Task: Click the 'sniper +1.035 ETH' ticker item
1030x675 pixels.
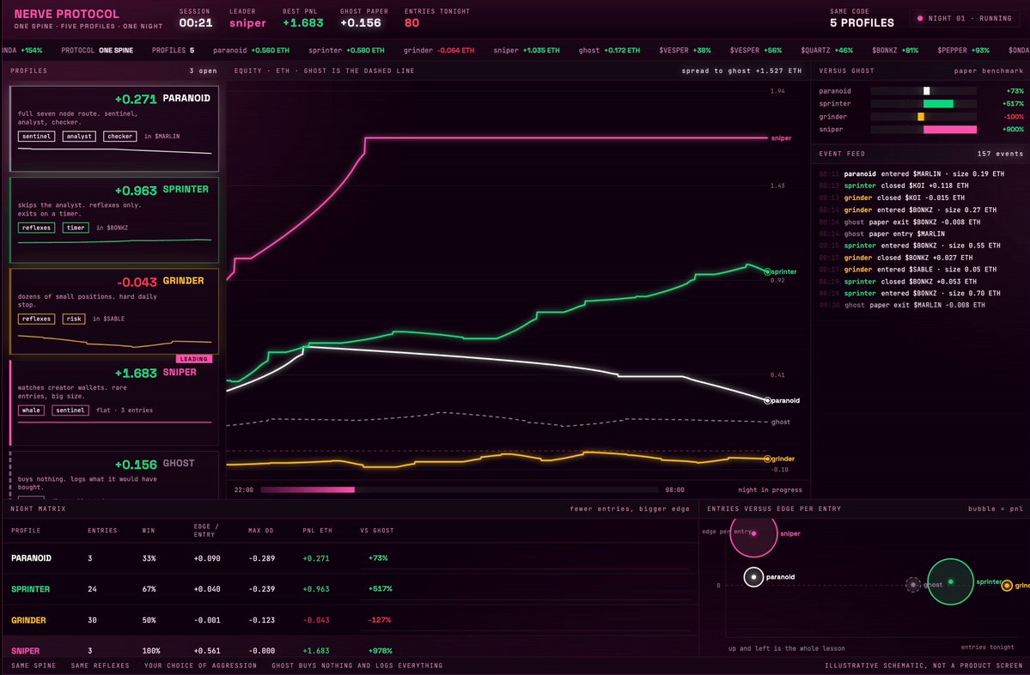Action: click(x=526, y=51)
